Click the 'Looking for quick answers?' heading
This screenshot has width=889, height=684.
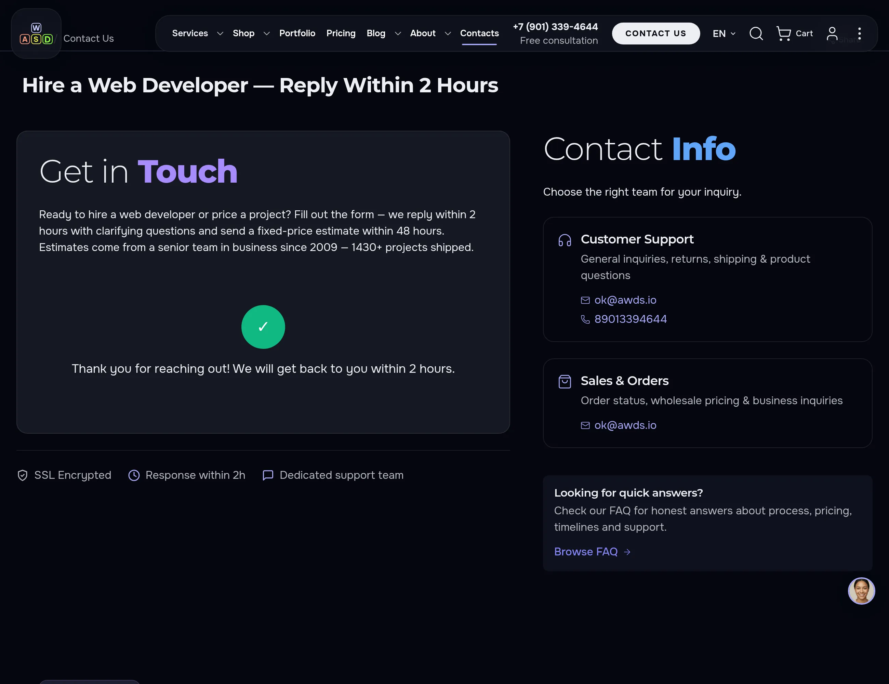[628, 493]
